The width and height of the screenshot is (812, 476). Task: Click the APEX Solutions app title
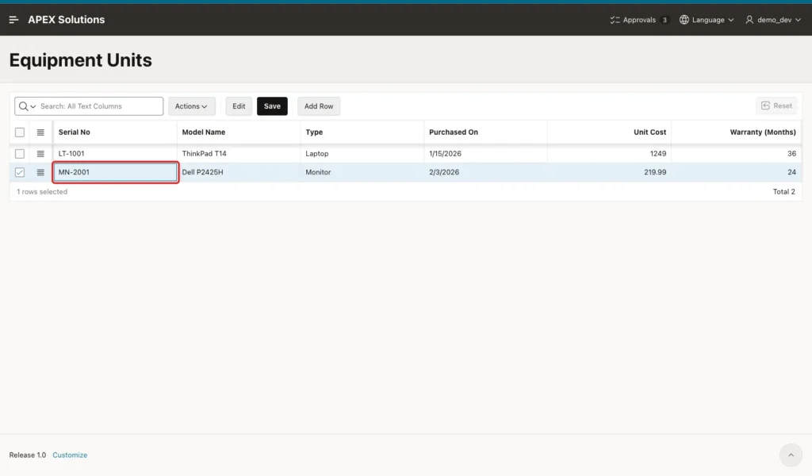[x=67, y=20]
